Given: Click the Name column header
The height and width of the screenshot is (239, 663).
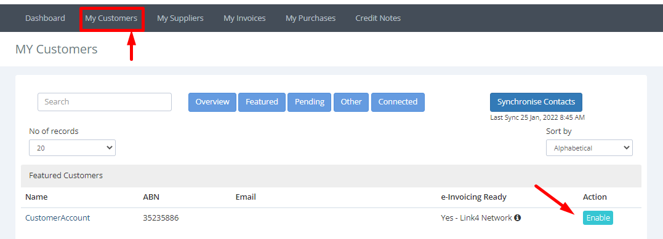Looking at the screenshot, I should pyautogui.click(x=36, y=197).
